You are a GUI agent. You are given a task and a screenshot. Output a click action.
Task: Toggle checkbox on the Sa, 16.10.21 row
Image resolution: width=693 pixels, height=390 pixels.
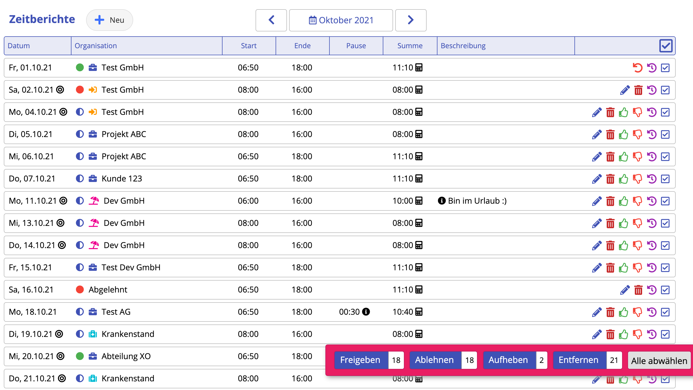tap(665, 290)
